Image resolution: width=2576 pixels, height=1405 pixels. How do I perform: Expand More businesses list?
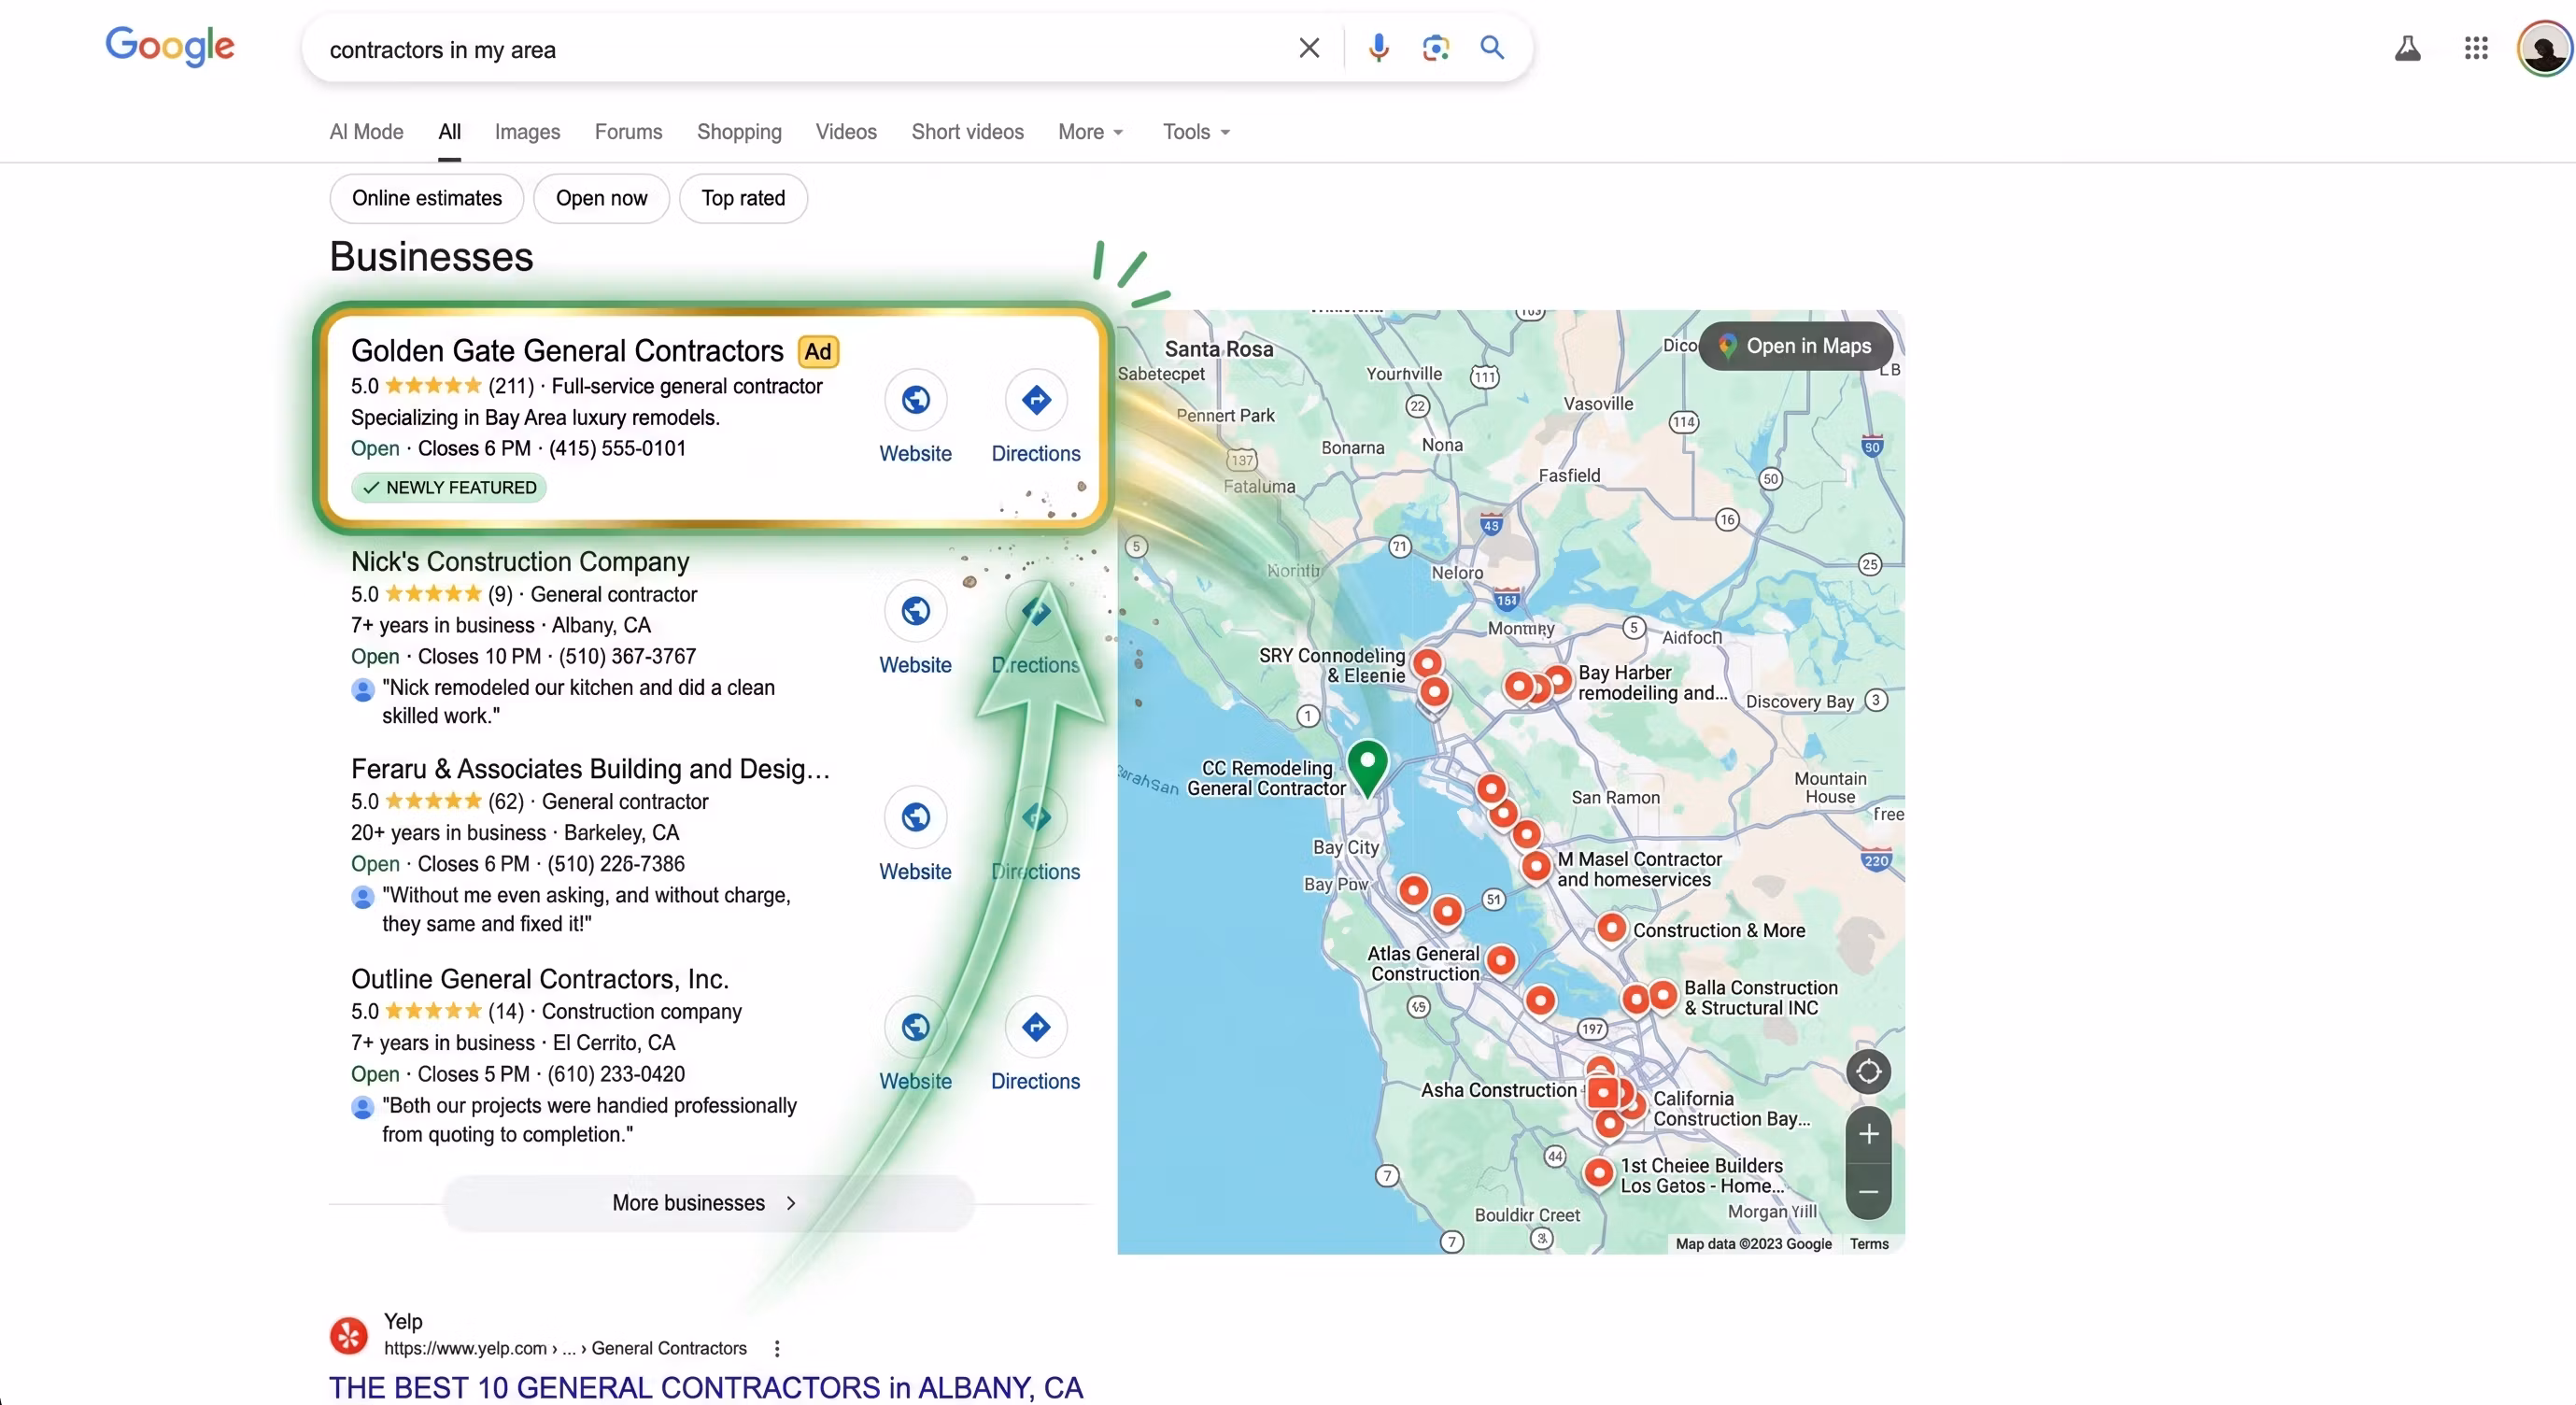point(708,1203)
